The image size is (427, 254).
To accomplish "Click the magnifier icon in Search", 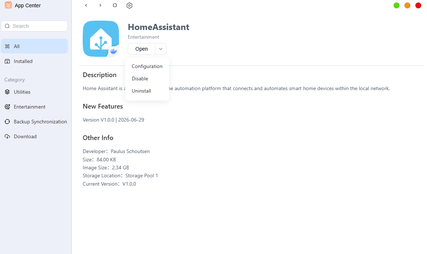I will 7,26.
